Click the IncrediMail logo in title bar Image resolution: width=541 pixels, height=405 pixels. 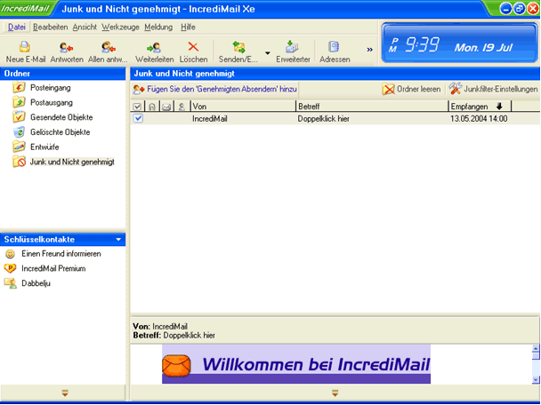click(25, 9)
